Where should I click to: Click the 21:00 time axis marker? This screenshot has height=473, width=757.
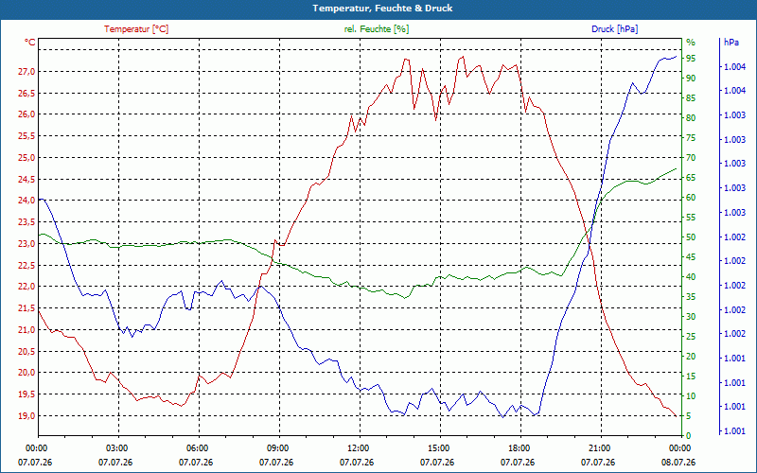(599, 447)
